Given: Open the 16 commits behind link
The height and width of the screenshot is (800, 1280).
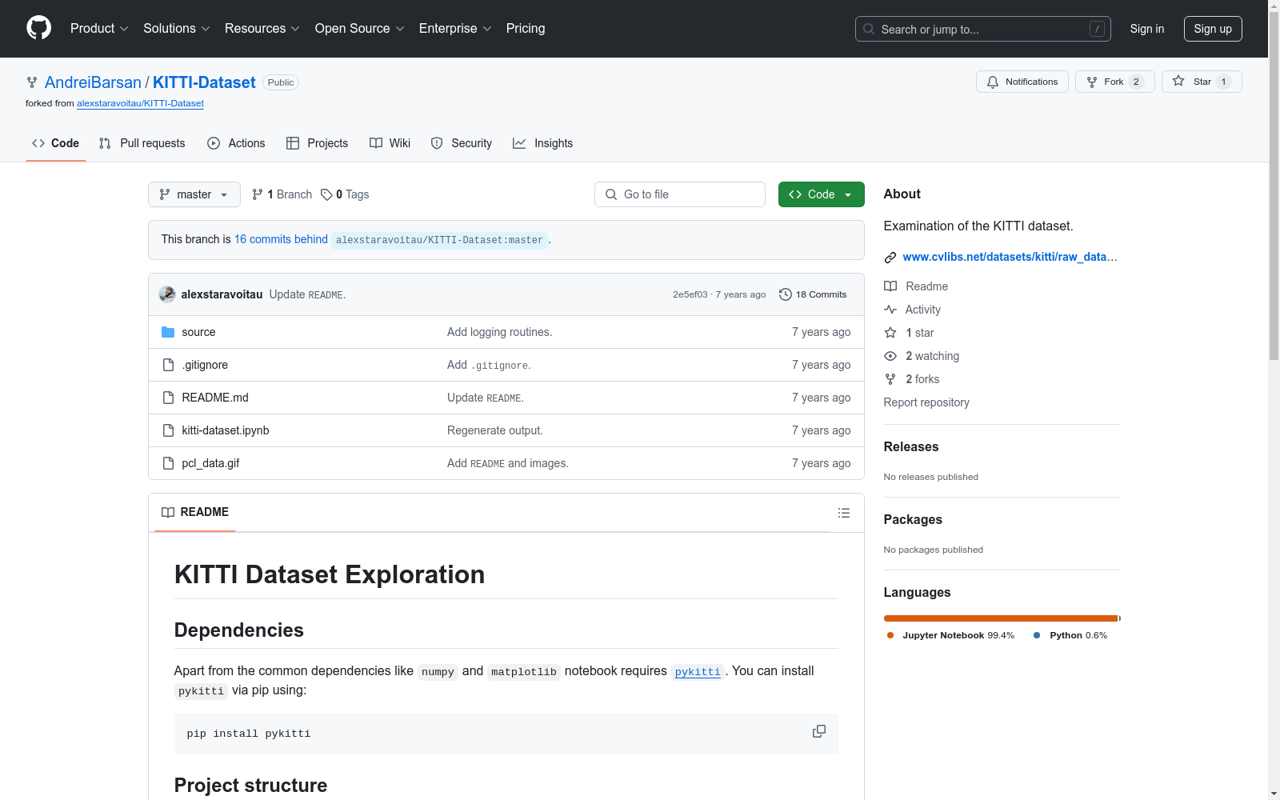Looking at the screenshot, I should tap(281, 239).
